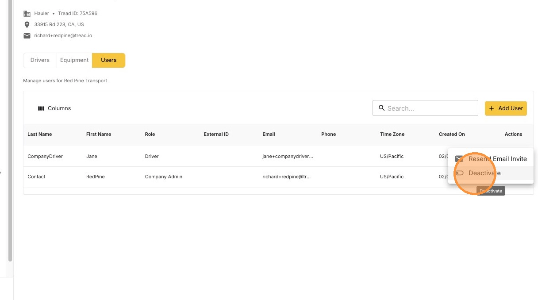Click the Actions column header
538x300 pixels.
(x=513, y=134)
